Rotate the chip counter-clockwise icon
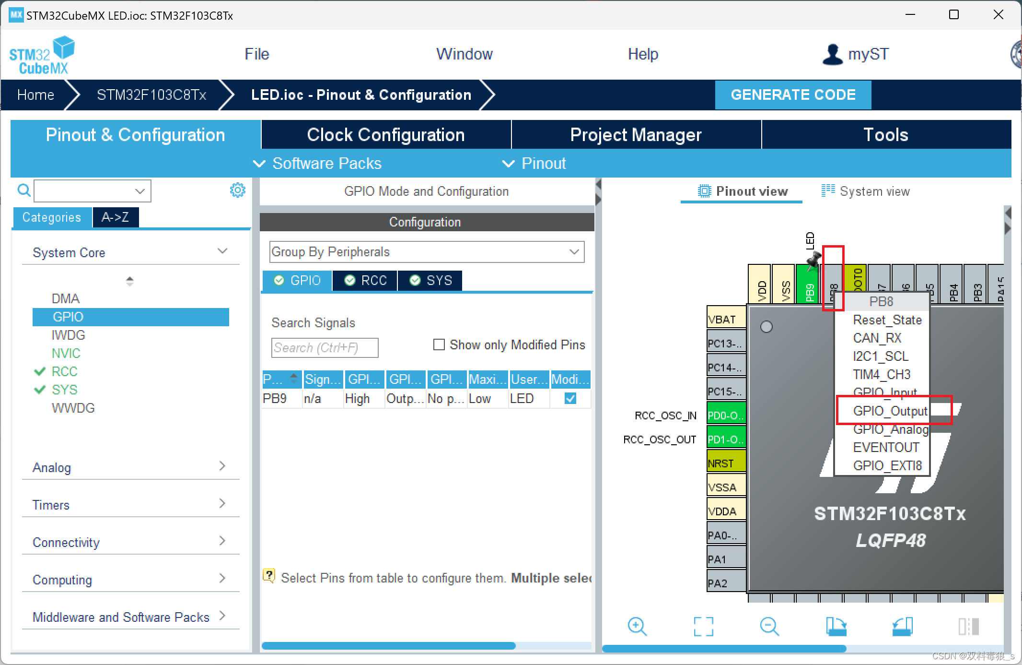1022x665 pixels. click(x=902, y=626)
